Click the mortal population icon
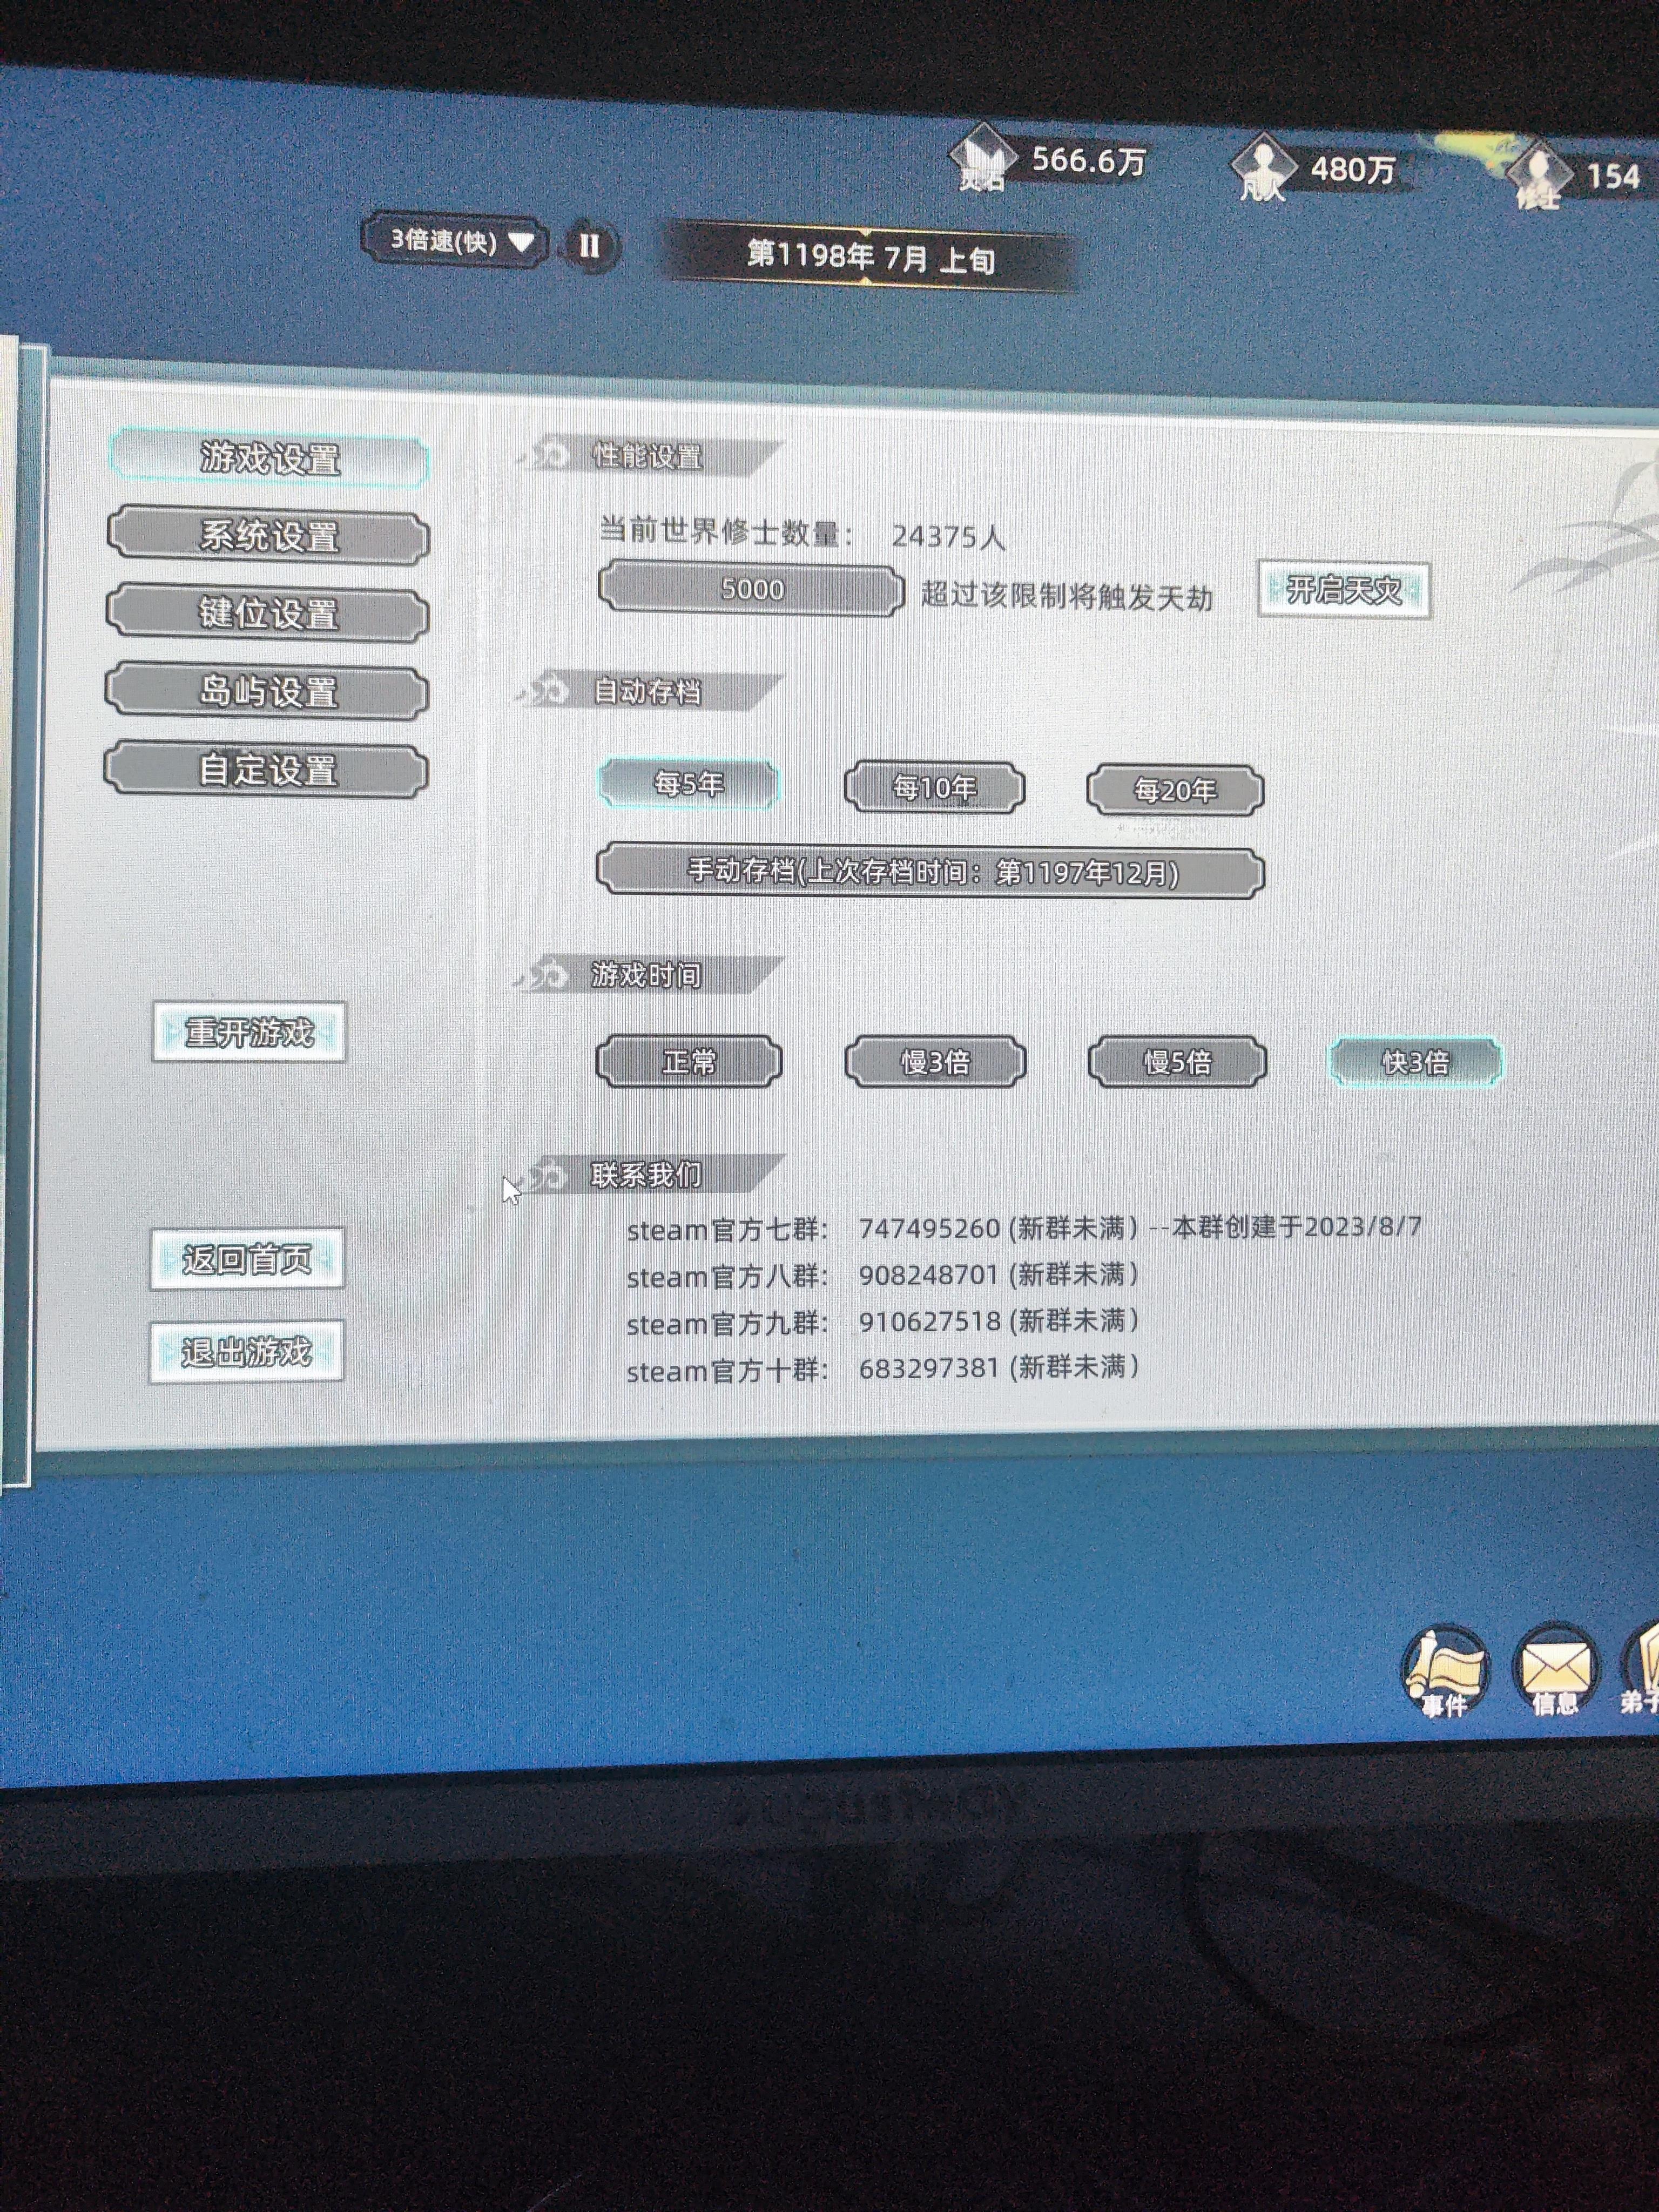The width and height of the screenshot is (1659, 2212). point(1264,168)
